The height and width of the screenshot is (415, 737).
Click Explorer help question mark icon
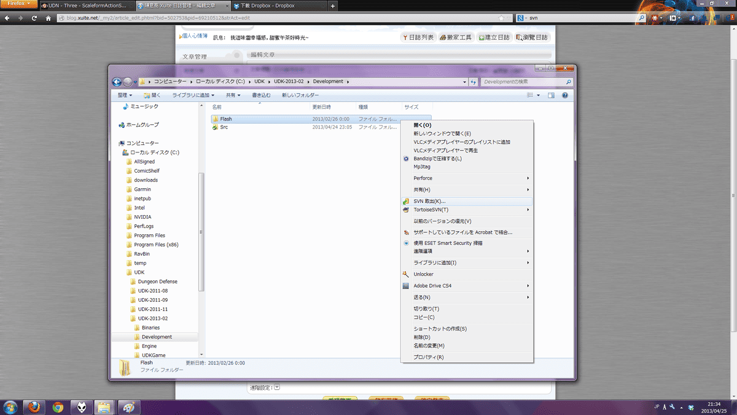[x=564, y=95]
